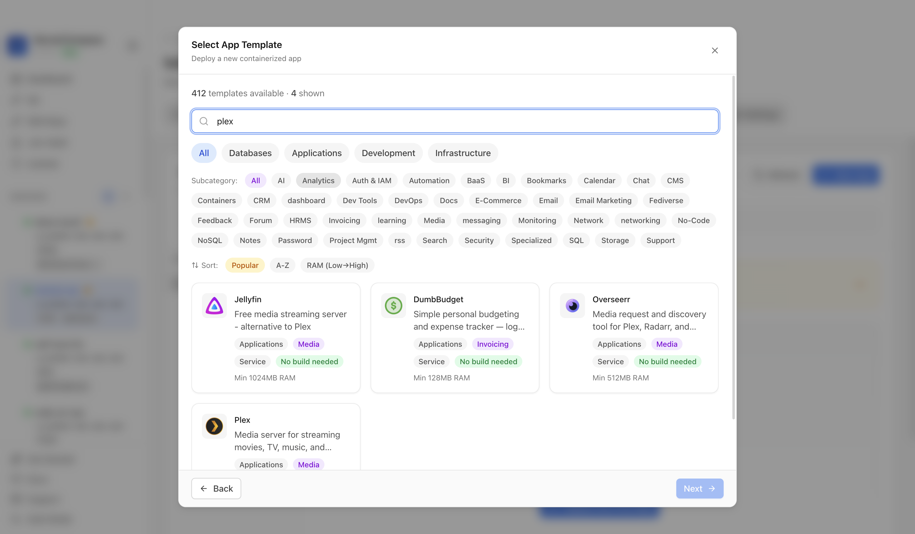
Task: Filter by the Invoicing subcategory chip
Action: (x=344, y=220)
